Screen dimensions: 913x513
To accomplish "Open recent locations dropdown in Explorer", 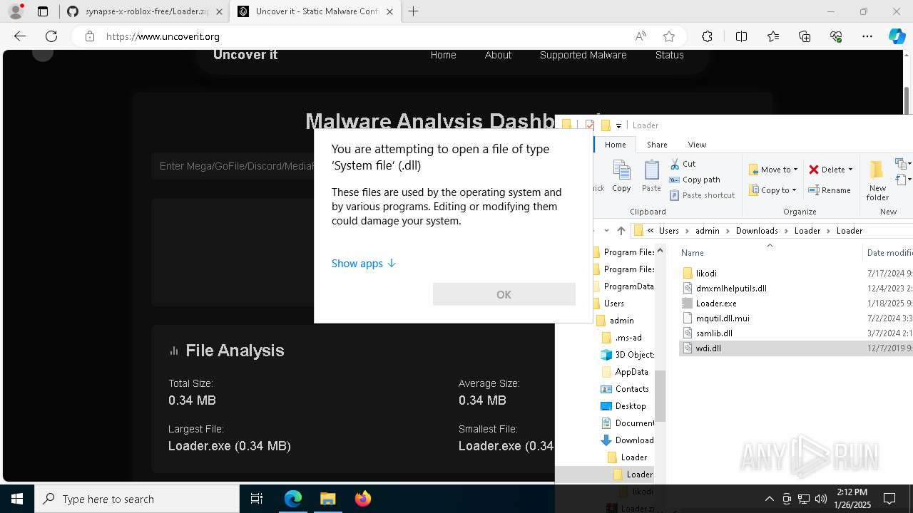I will [x=606, y=231].
